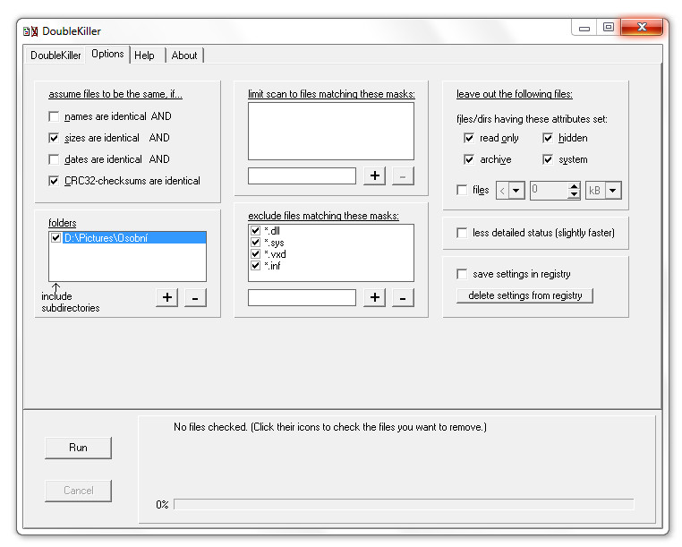Click 'delete settings from registry' button

pos(524,295)
